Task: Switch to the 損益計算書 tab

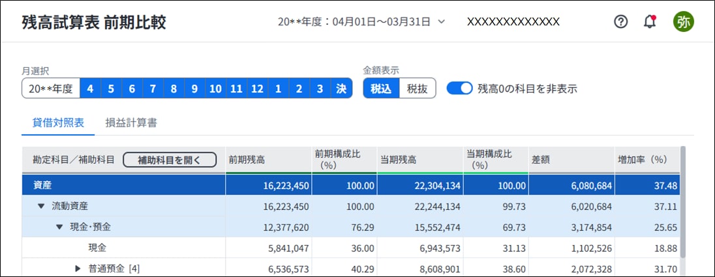Action: pos(130,122)
